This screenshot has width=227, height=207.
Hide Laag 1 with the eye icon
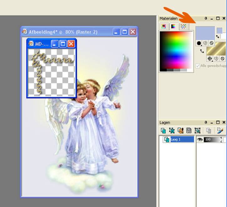coord(200,140)
